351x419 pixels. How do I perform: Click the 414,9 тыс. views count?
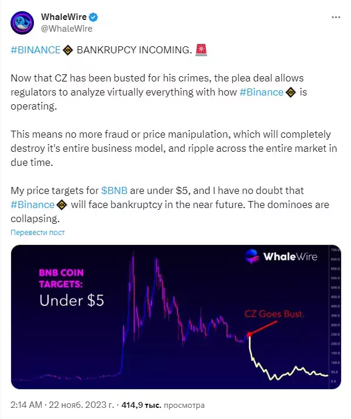[142, 405]
